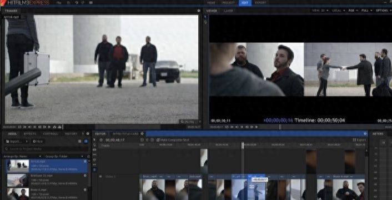
Task: Go to the Export screen tab
Action: tap(261, 3)
